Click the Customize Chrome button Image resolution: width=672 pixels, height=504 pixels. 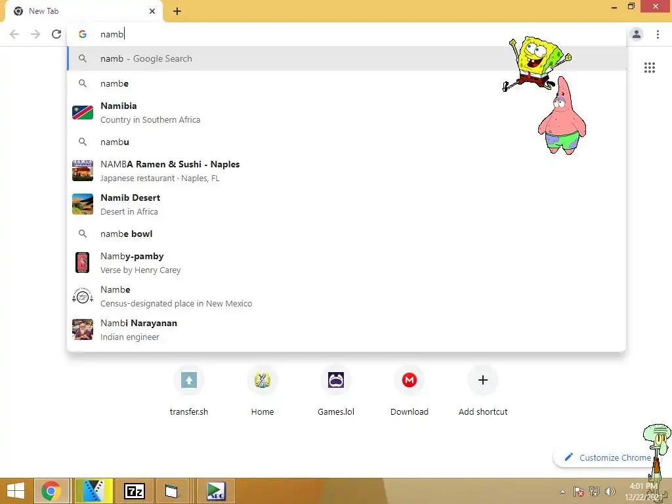(x=608, y=457)
